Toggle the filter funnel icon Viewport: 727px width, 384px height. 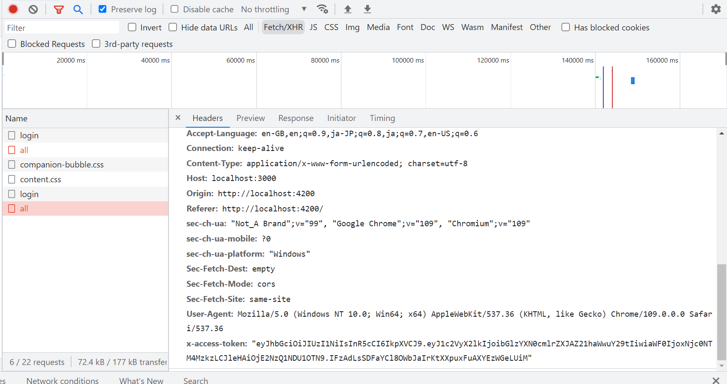click(x=59, y=9)
